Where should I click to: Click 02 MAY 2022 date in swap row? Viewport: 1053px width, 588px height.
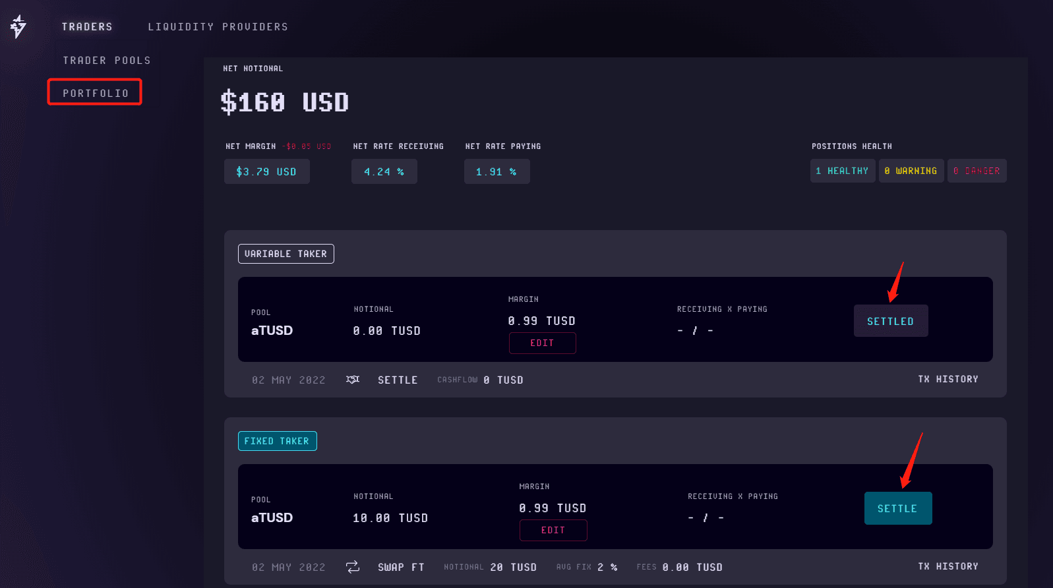click(289, 568)
